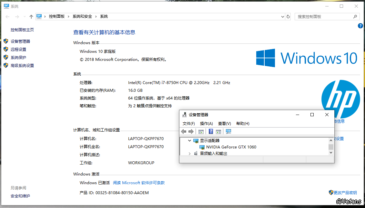Viewport: 365px width, 208px height.
Task: Click the text 'Windows 10 家庭版'
Action: 98,51
